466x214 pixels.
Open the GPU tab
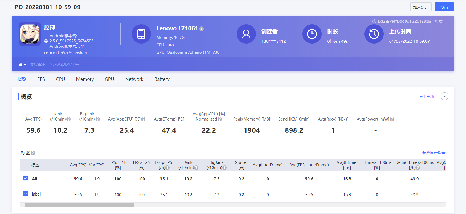click(x=109, y=79)
